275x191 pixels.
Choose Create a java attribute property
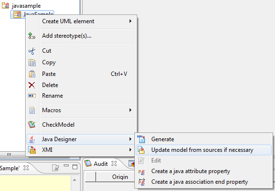[x=203, y=171]
